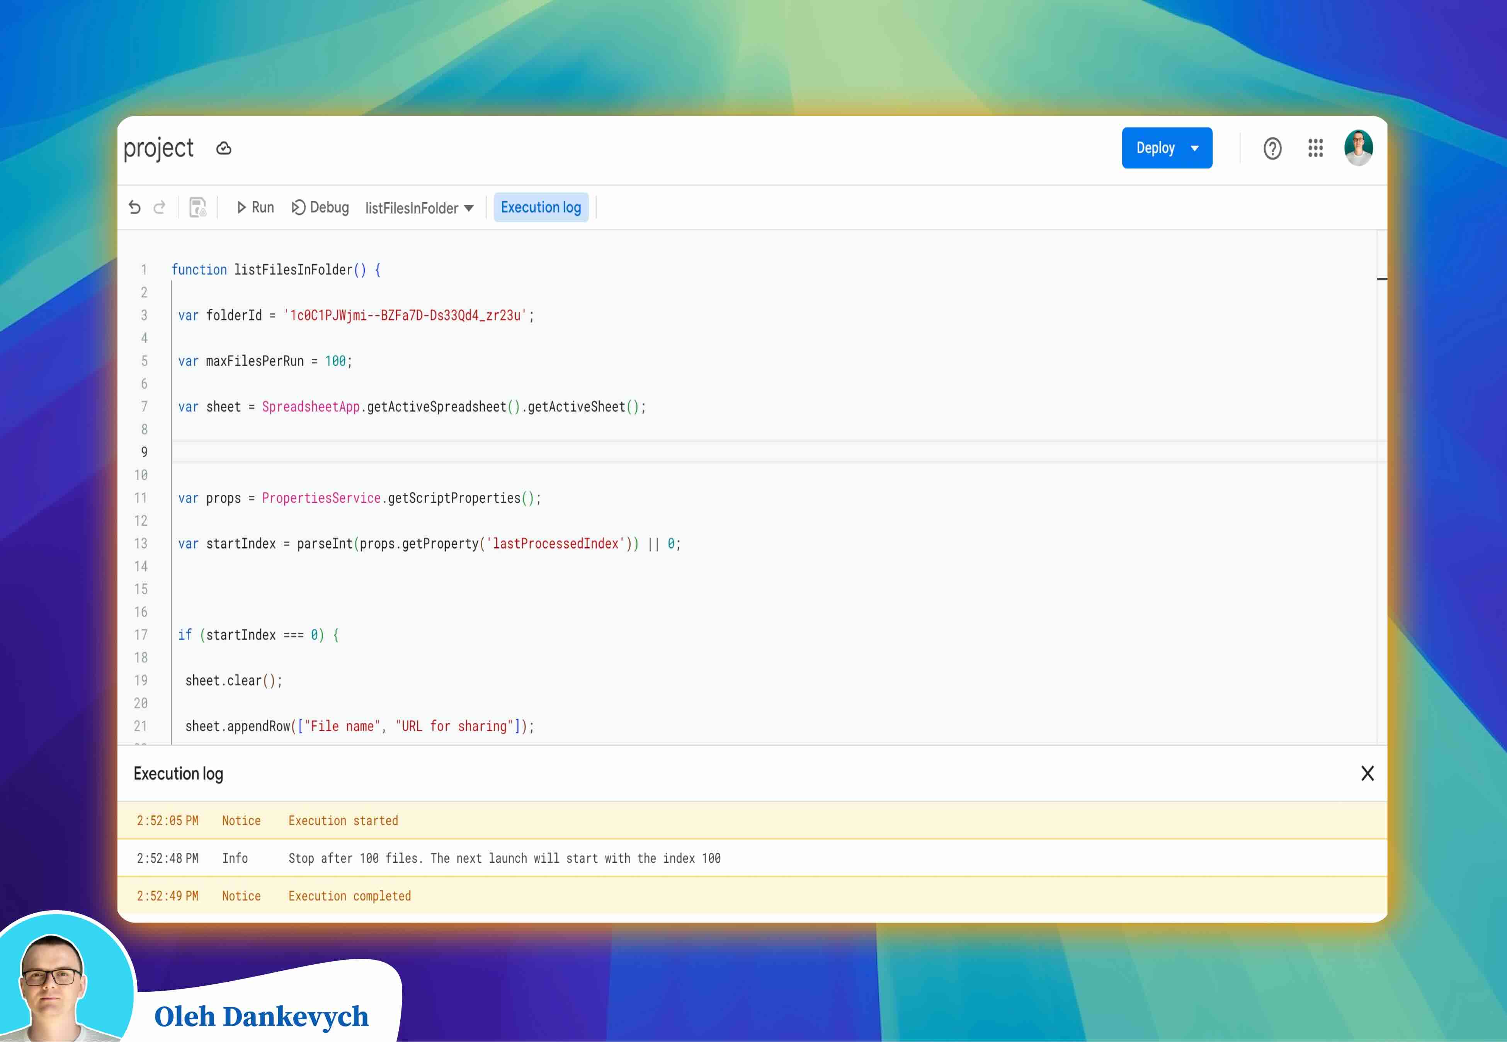The width and height of the screenshot is (1507, 1042).
Task: Click the maxFilesPerRun value 100
Action: point(335,361)
